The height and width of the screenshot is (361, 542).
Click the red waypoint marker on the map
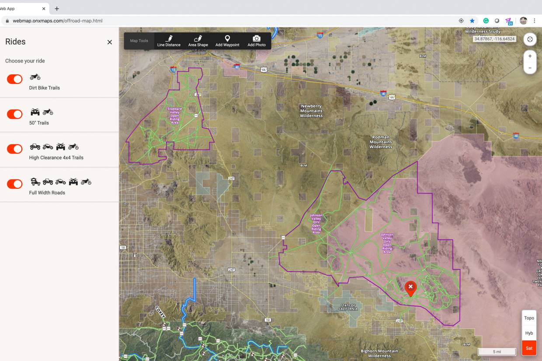[x=410, y=287]
